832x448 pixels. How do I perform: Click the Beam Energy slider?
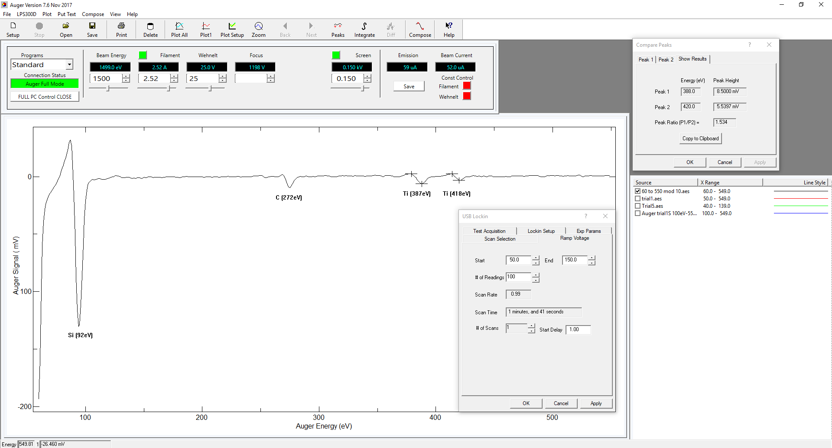click(108, 88)
